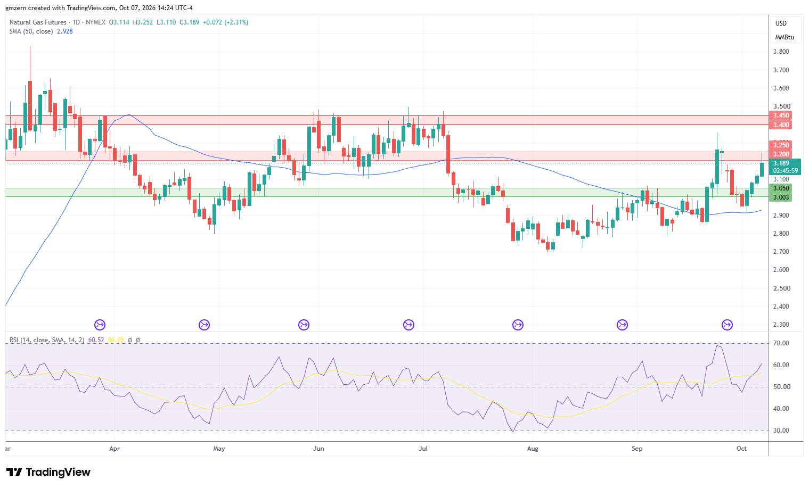Screen dimensions: 809x488
Task: Click the 2.300 price axis tick
Action: pos(781,325)
